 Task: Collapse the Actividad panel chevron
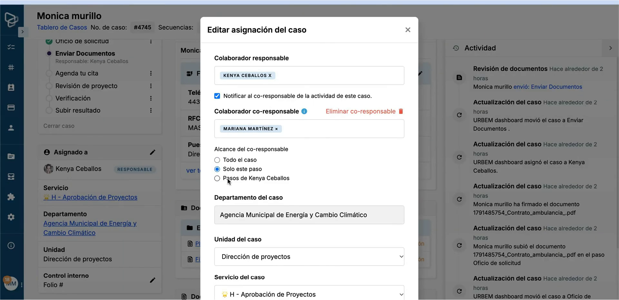(610, 48)
